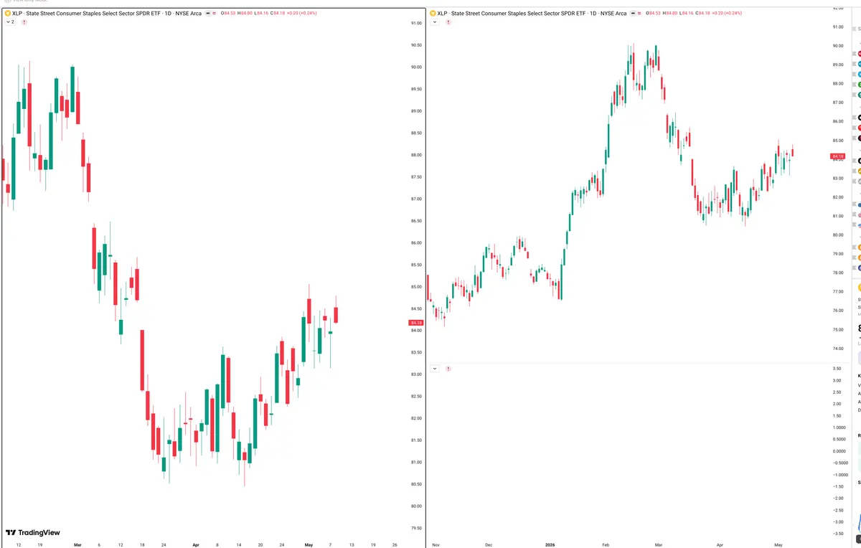
Task: Click the market status flag icon on right chart
Action: (x=633, y=14)
